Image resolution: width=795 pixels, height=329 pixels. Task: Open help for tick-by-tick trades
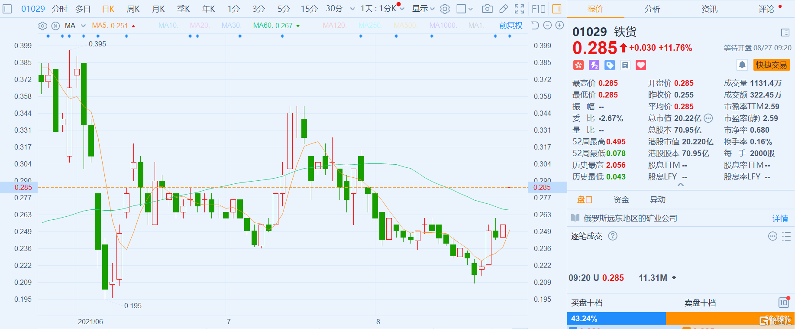[x=613, y=236]
